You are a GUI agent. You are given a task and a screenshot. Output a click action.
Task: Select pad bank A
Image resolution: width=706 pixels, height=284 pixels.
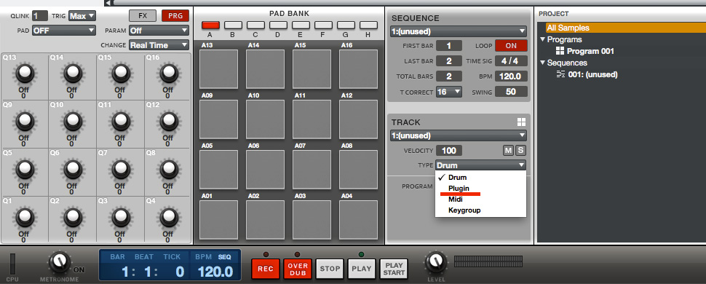pos(211,25)
